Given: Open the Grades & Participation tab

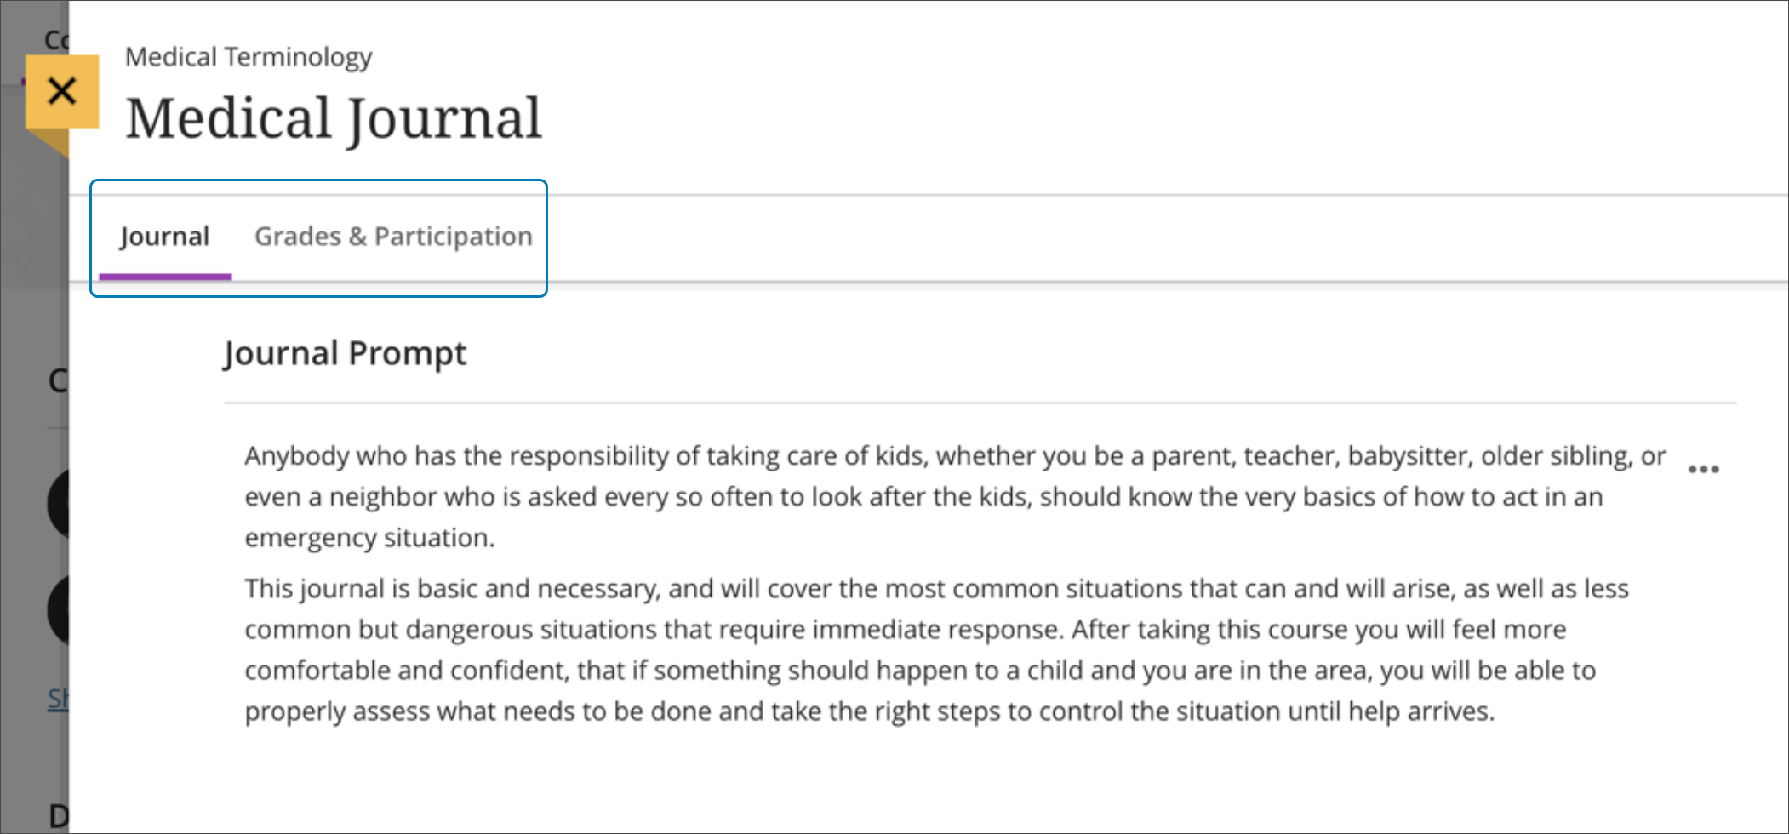Looking at the screenshot, I should (393, 237).
